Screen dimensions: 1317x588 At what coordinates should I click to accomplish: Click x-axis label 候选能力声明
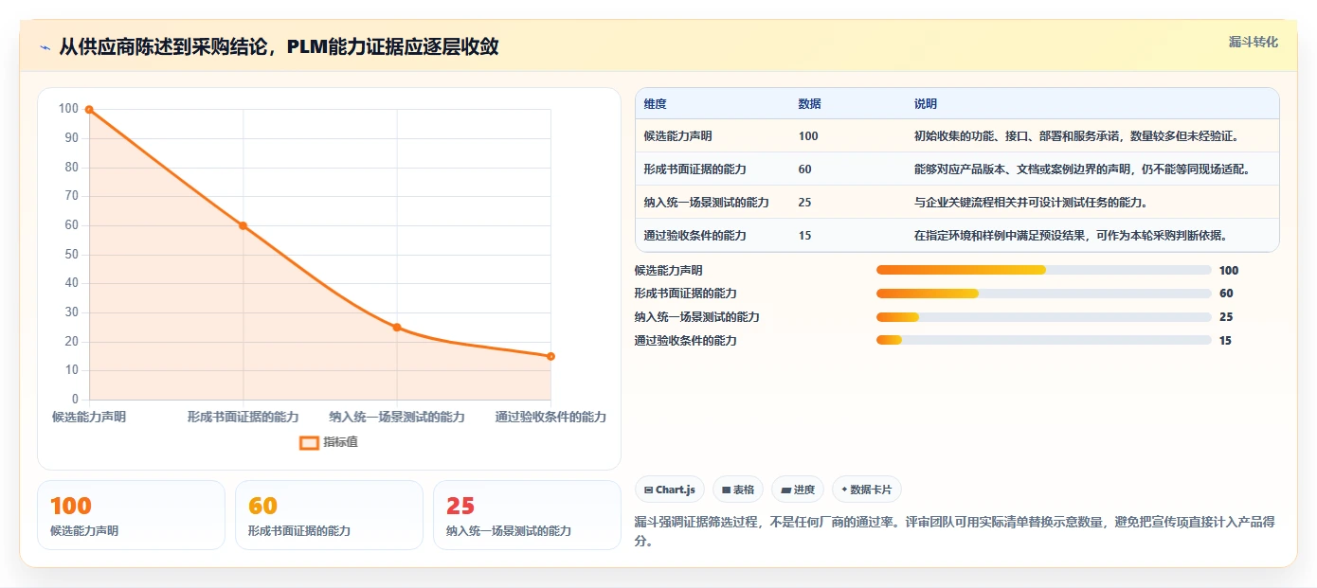[x=89, y=417]
